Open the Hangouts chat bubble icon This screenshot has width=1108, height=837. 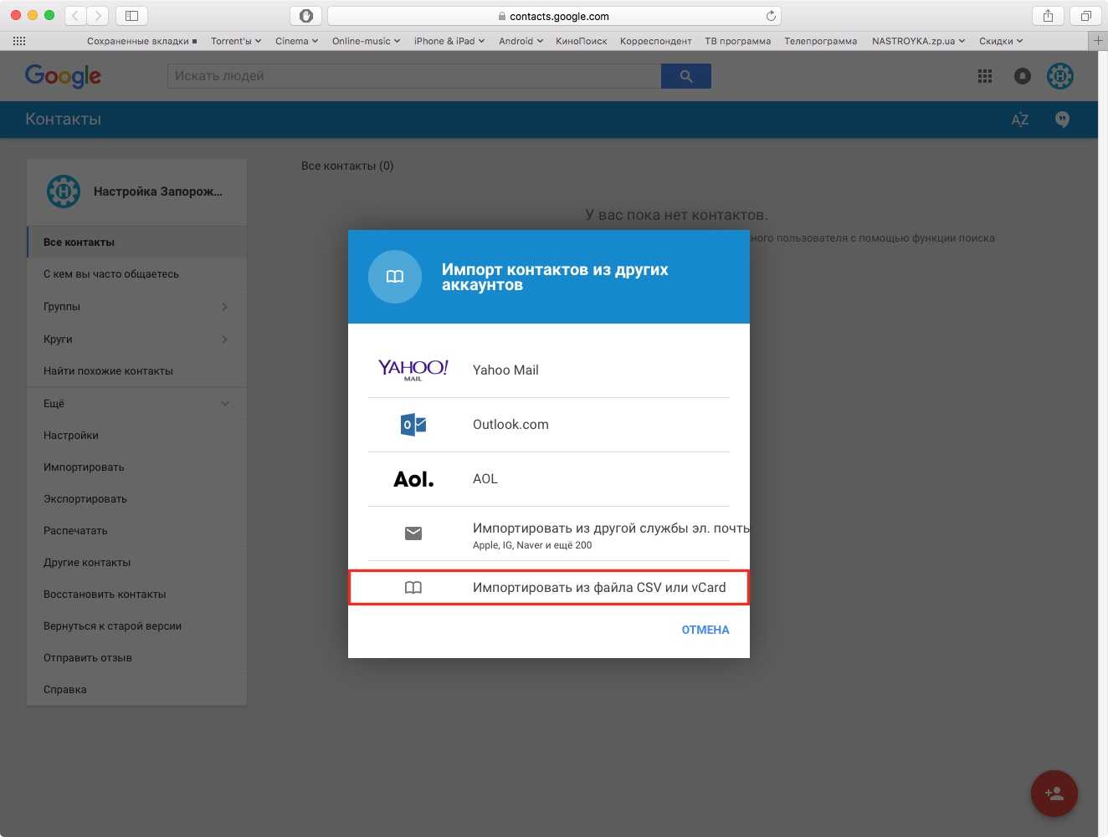point(1062,120)
